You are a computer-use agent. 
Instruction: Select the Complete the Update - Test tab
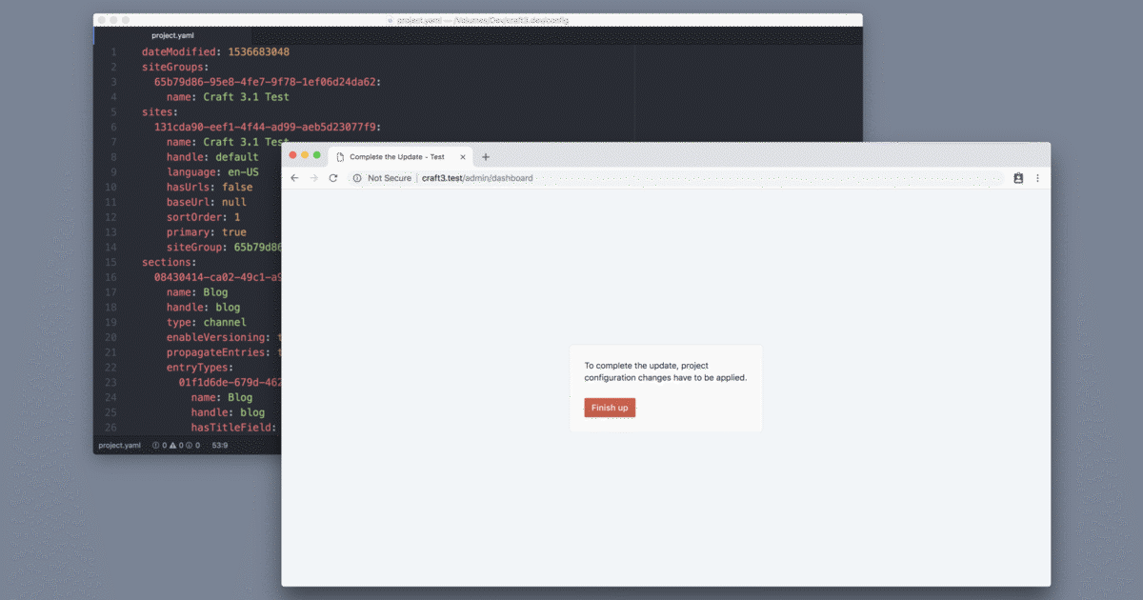pyautogui.click(x=400, y=156)
